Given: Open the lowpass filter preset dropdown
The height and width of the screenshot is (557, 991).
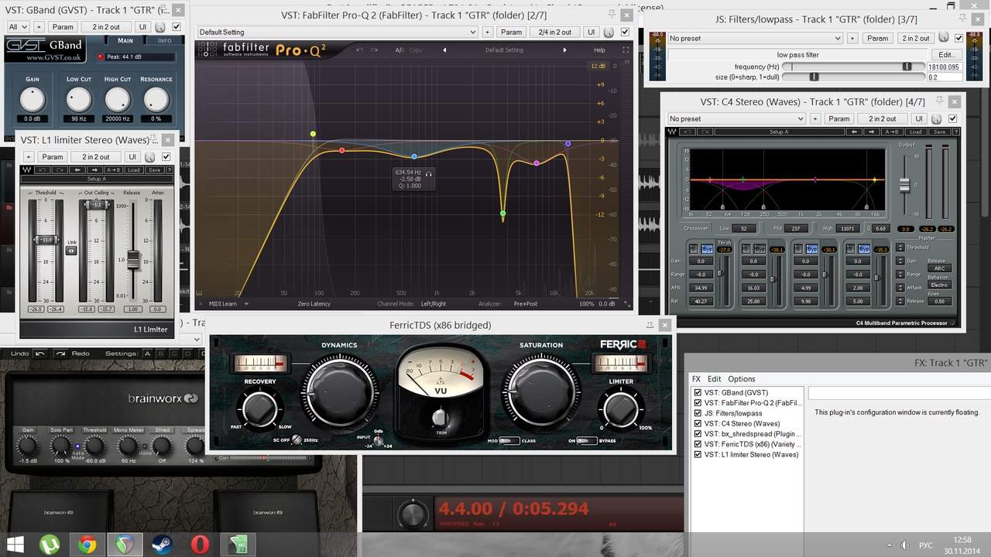Looking at the screenshot, I should (754, 38).
